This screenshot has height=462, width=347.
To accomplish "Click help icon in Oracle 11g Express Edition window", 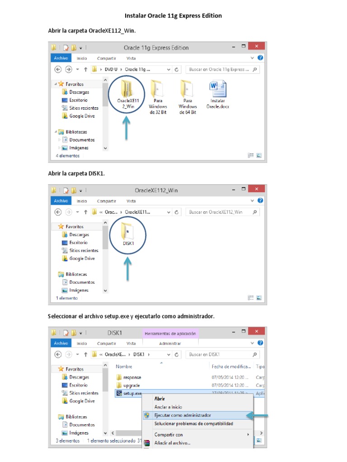I will [260, 58].
